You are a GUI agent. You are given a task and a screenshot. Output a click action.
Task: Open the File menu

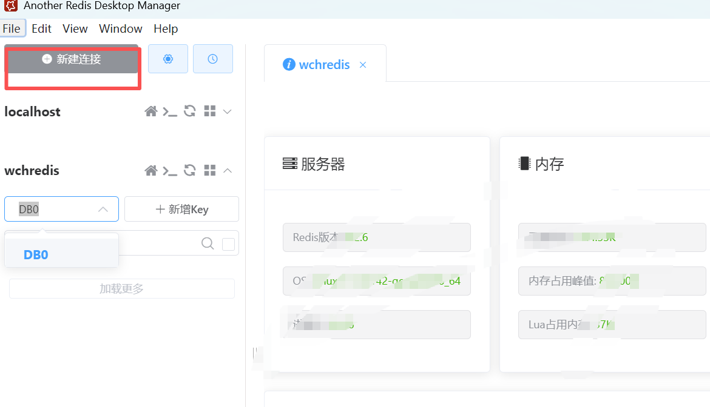(12, 28)
